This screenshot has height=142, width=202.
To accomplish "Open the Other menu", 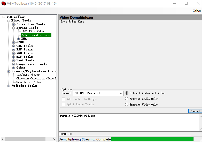I will tap(197, 11).
